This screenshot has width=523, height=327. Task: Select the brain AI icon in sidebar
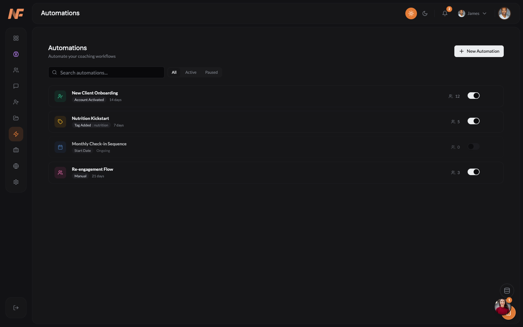(16, 54)
